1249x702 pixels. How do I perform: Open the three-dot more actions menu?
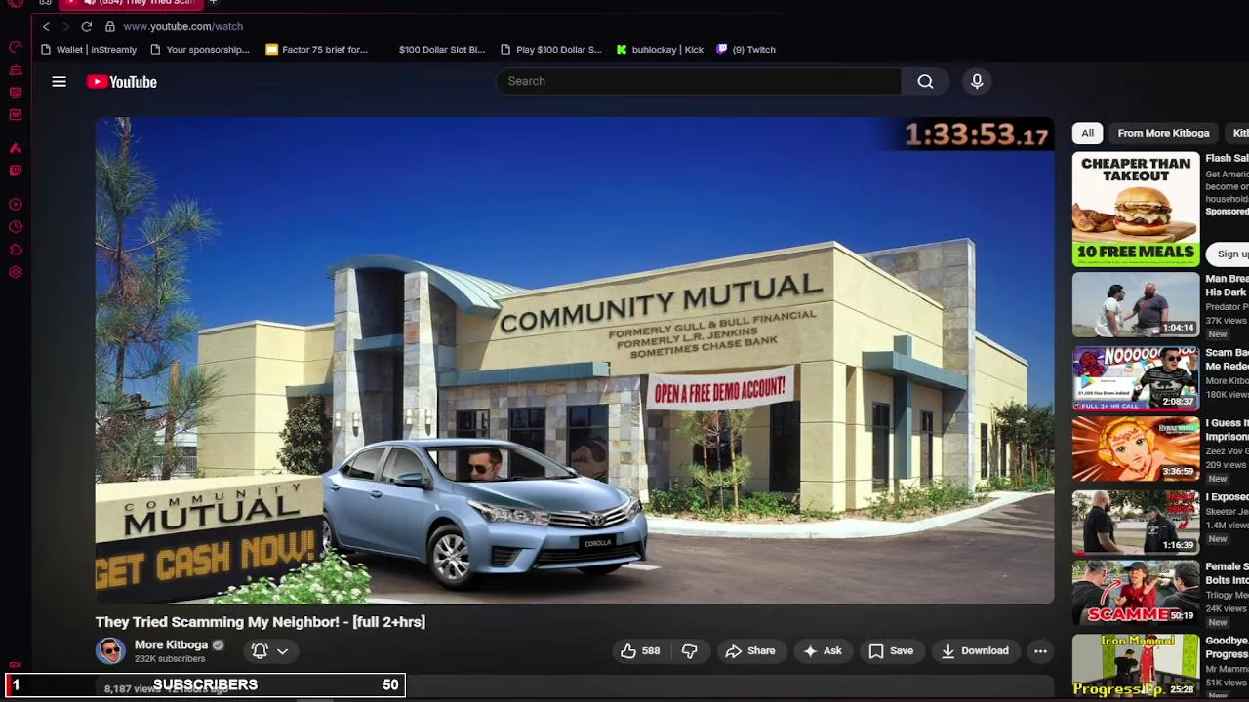[x=1040, y=651]
